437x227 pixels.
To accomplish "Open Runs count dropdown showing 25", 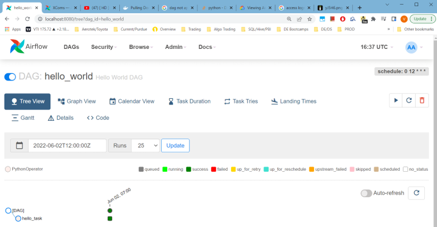I will click(x=145, y=146).
